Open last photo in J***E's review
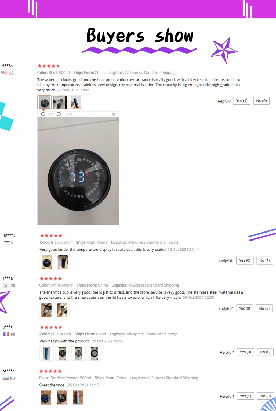Viewport: 276px width, 411px height. [94, 353]
